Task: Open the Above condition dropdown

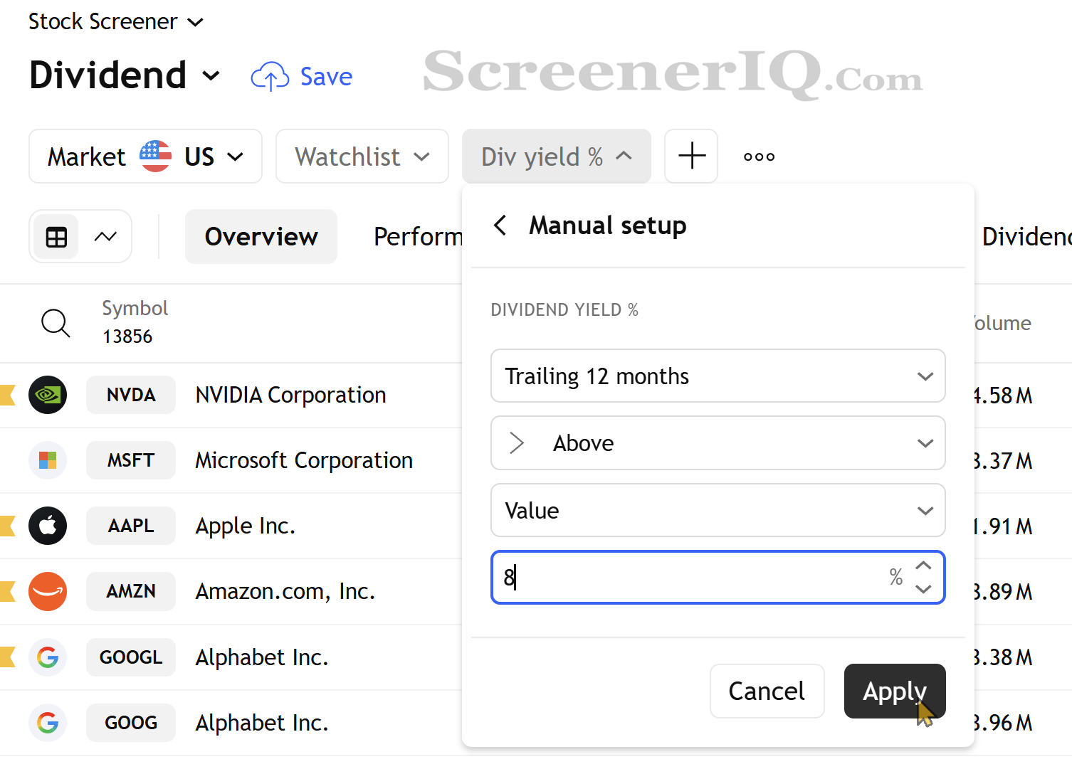Action: point(718,443)
